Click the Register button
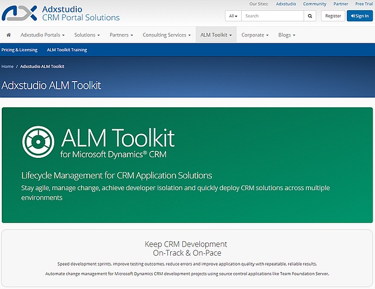 point(333,16)
